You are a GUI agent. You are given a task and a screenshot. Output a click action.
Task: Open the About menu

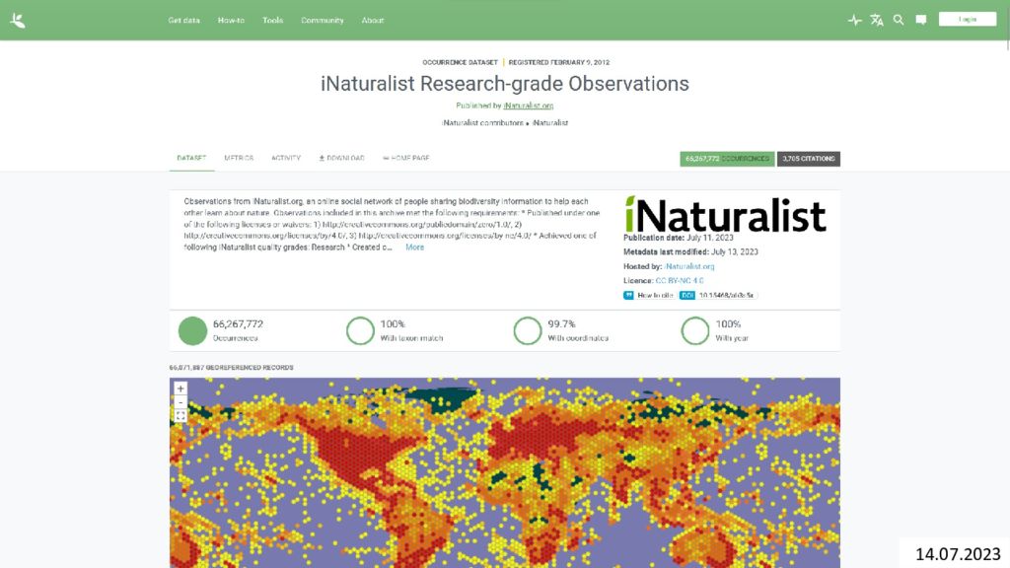pos(372,21)
